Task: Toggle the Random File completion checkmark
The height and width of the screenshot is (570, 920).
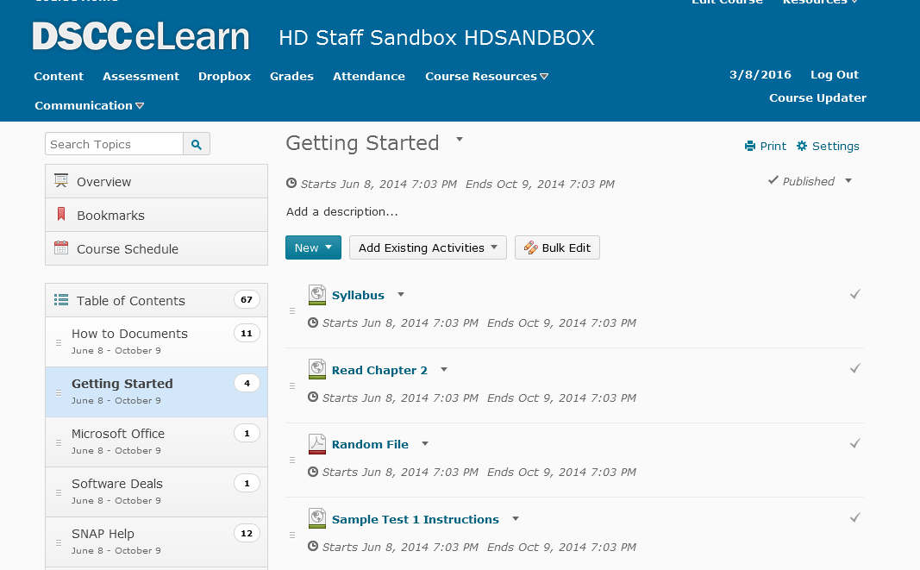Action: click(855, 443)
